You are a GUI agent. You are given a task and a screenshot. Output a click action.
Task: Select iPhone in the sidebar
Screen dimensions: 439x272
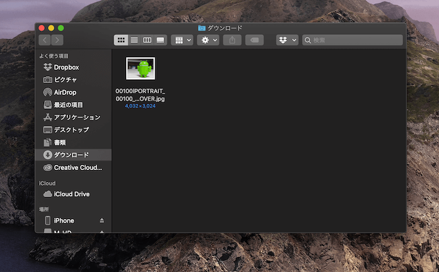[x=73, y=220]
